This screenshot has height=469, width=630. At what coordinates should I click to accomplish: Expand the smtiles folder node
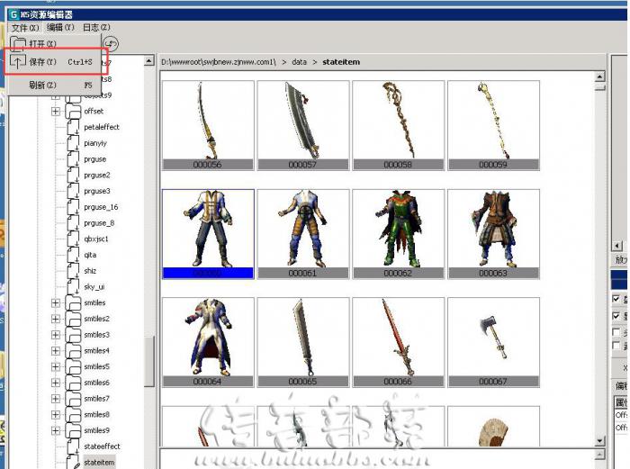(56, 303)
